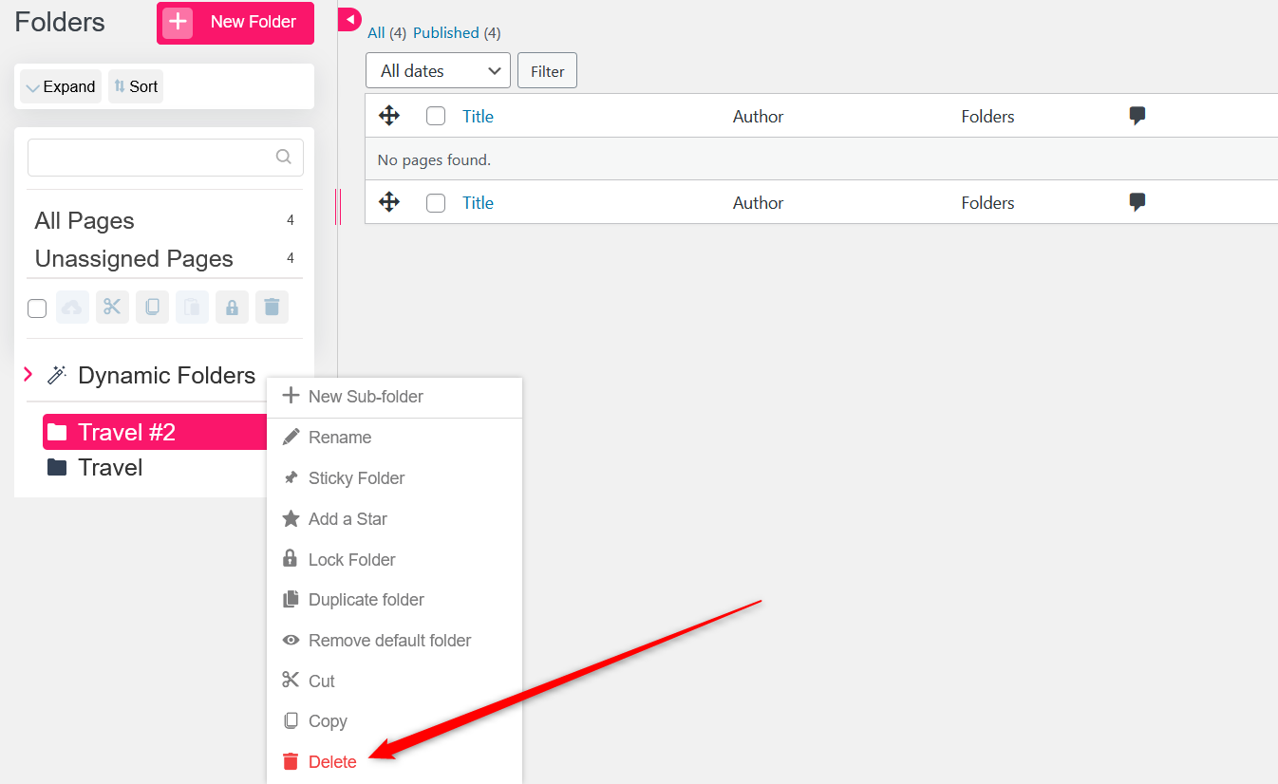Image resolution: width=1278 pixels, height=784 pixels.
Task: Click the Expand folders button
Action: click(61, 86)
